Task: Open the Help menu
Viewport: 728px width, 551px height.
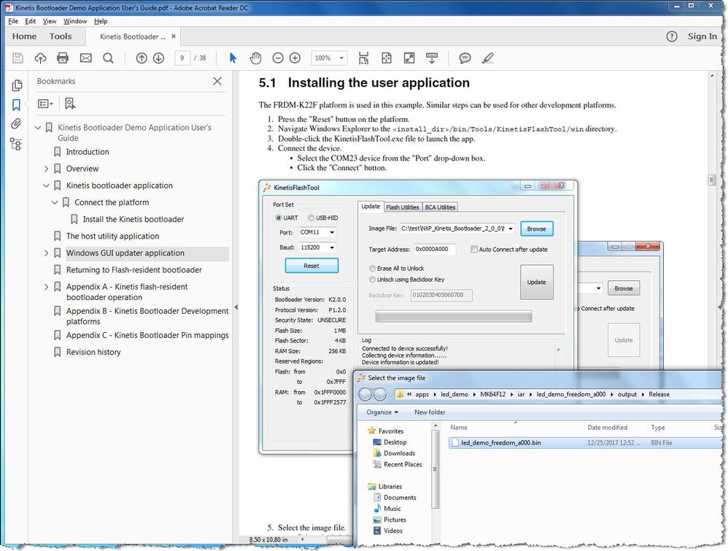Action: (100, 21)
